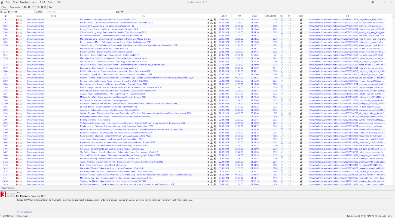Click the document file icon in toolbar
Screen dimensions: 395x218
45,7
